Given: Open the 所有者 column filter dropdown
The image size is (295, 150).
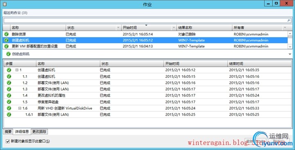Looking at the screenshot, I should [285, 28].
